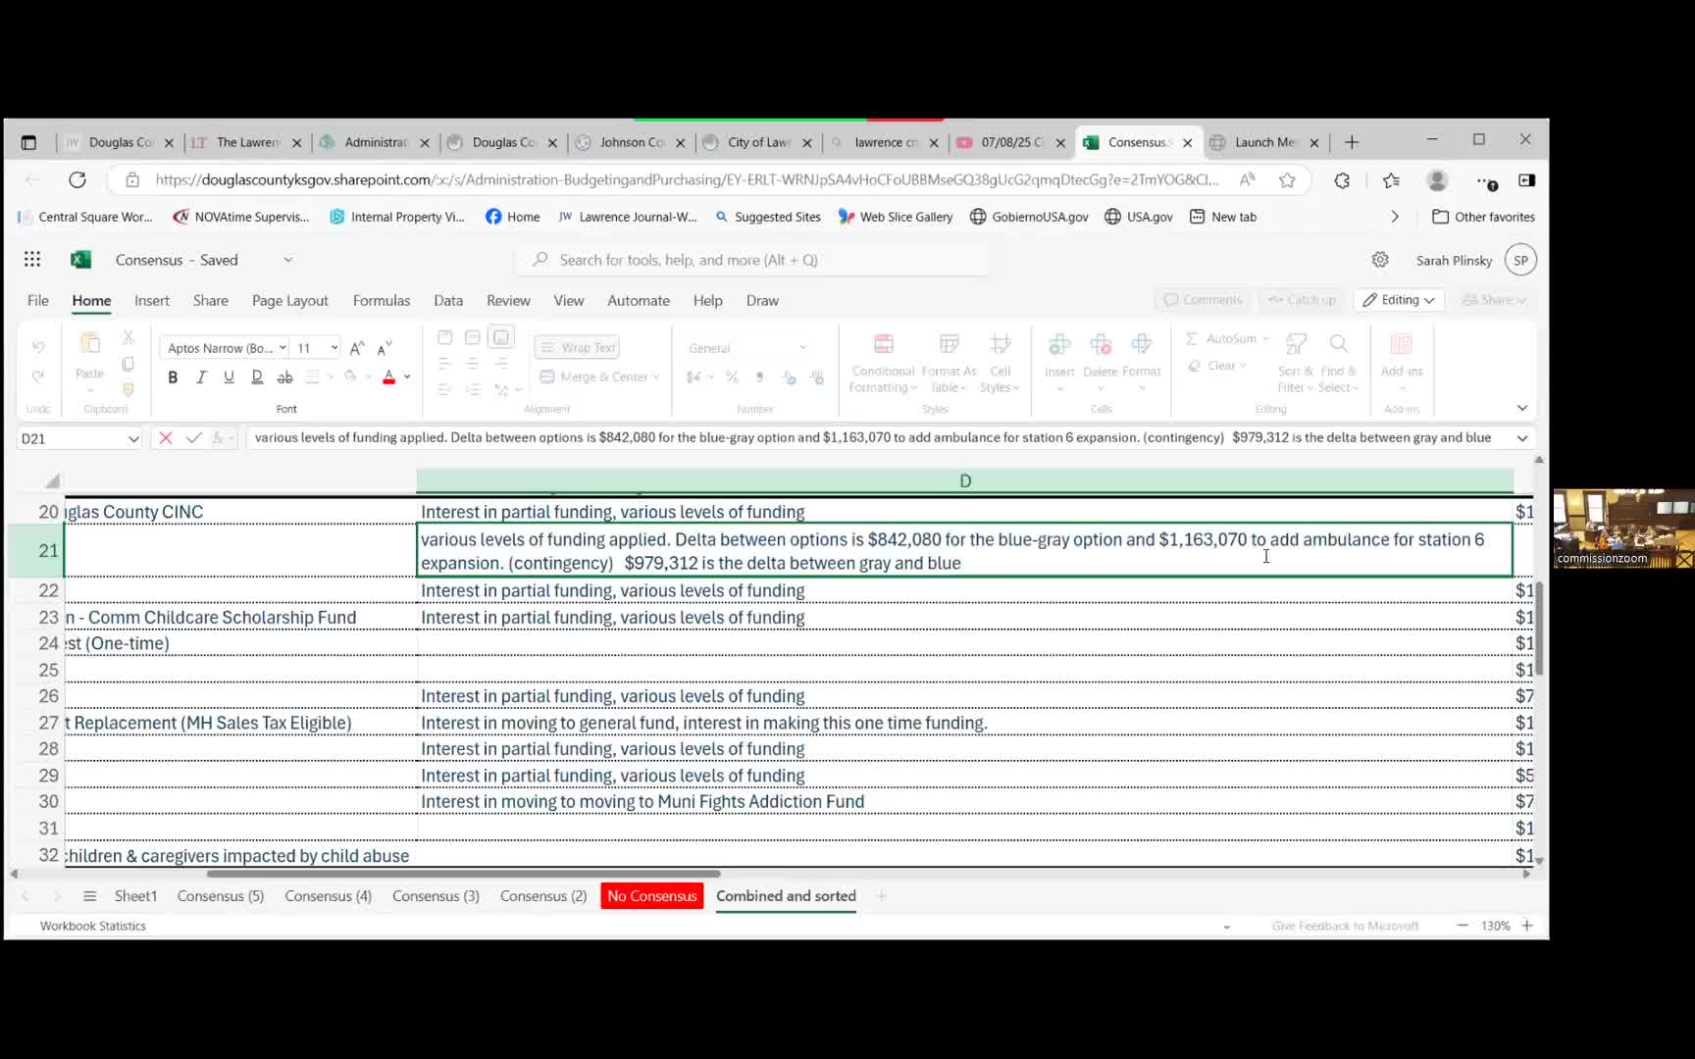Screen dimensions: 1695x1059
Task: Open the Editing mode dropdown
Action: pos(1399,300)
